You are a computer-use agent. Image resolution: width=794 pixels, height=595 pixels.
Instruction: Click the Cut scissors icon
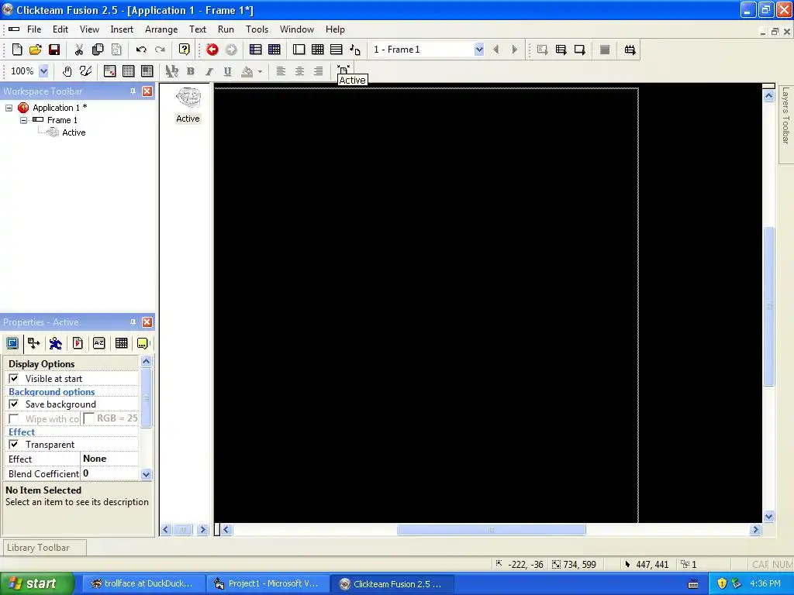[79, 50]
